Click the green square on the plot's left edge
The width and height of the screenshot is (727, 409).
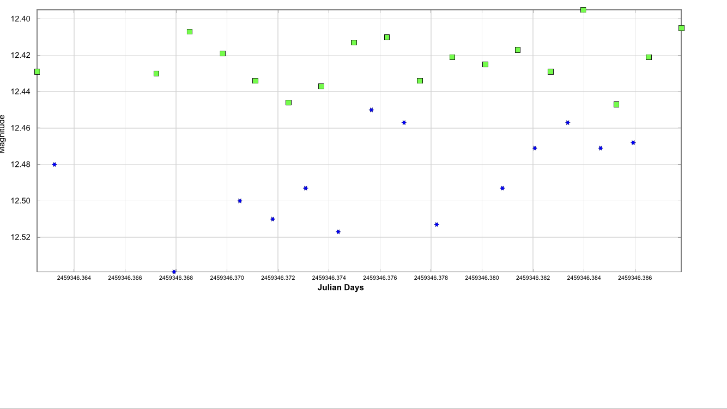pyautogui.click(x=37, y=71)
